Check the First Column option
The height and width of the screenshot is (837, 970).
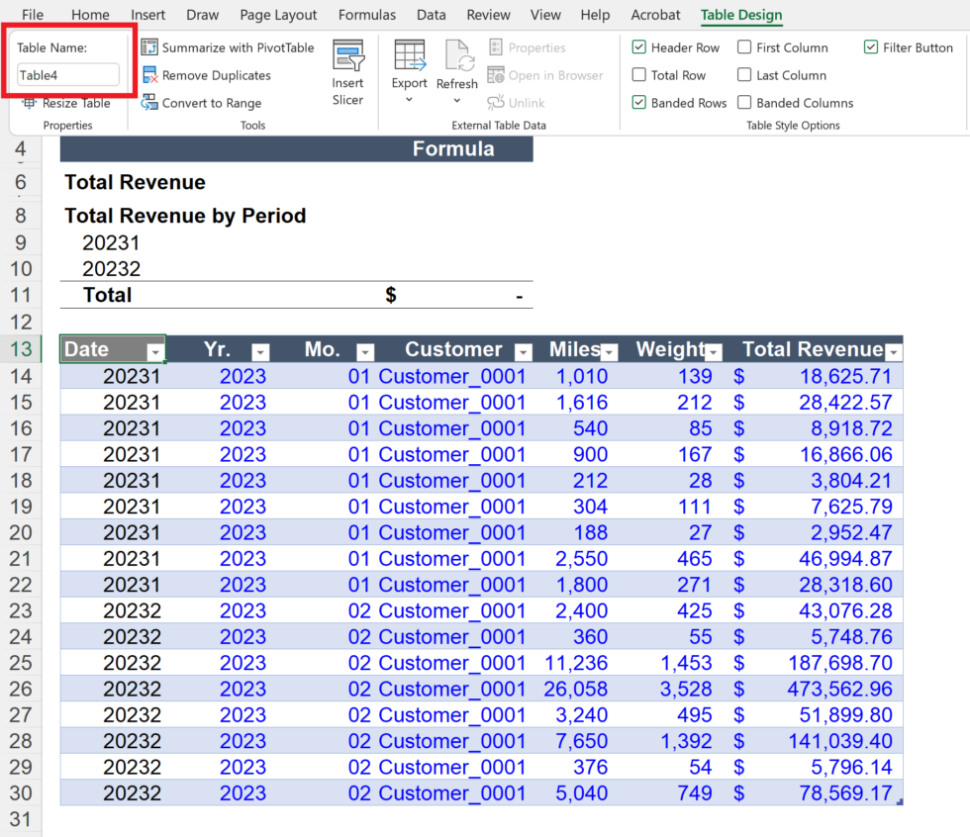(x=743, y=46)
